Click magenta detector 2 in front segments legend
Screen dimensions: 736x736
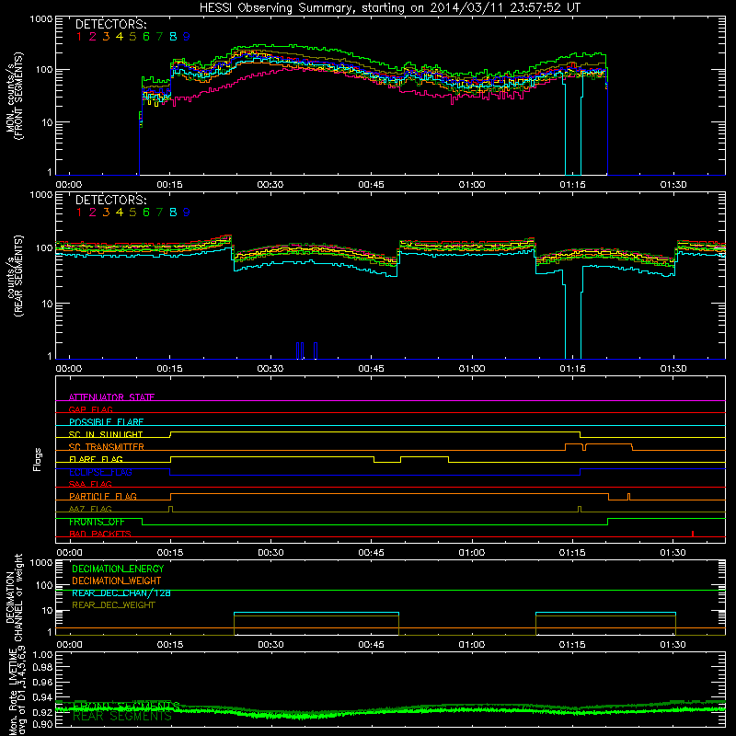point(93,37)
